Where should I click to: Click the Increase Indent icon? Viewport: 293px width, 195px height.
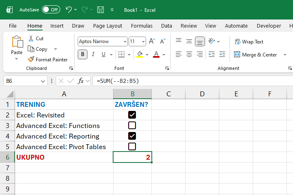tap(222, 54)
